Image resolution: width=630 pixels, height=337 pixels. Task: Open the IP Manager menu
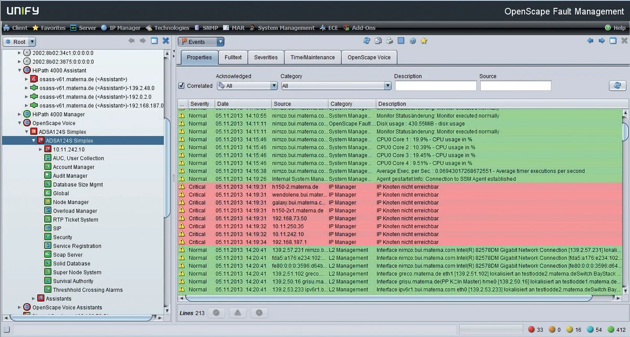121,28
